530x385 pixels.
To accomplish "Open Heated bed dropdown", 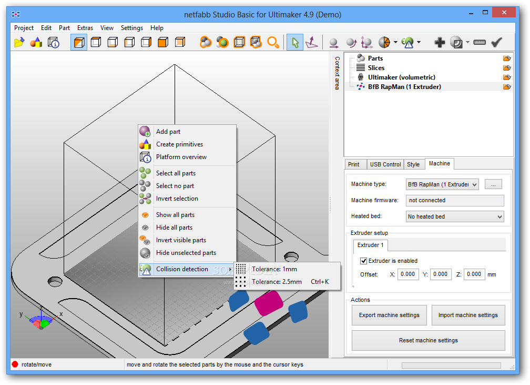I will click(x=455, y=216).
